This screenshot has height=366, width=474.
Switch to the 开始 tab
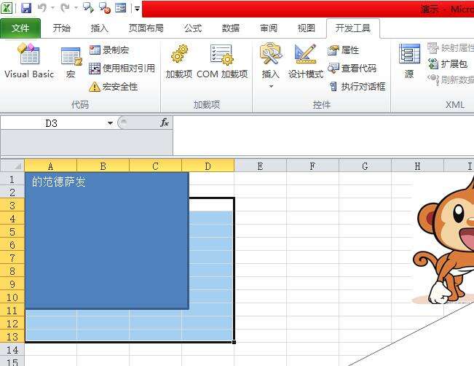[62, 28]
